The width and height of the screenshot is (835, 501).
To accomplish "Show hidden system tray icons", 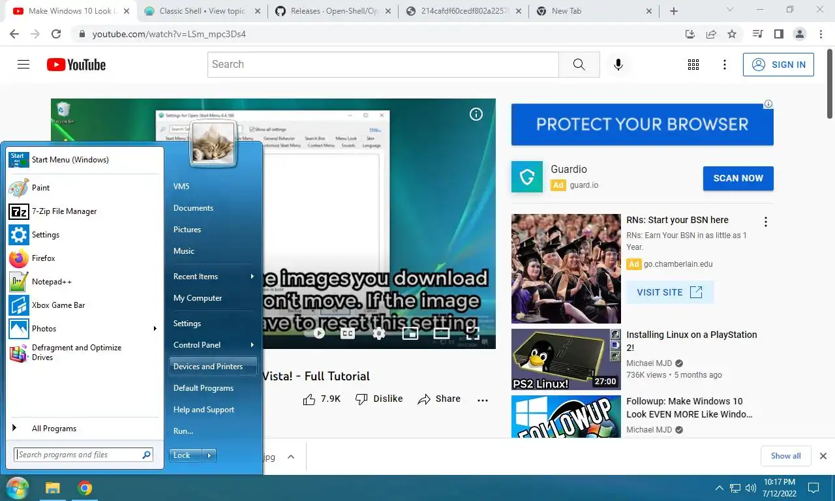I will [x=719, y=488].
